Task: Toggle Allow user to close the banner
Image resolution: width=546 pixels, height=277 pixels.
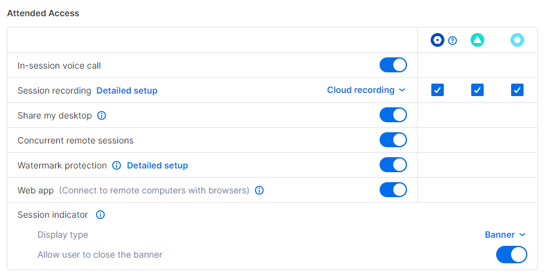Action: click(512, 255)
